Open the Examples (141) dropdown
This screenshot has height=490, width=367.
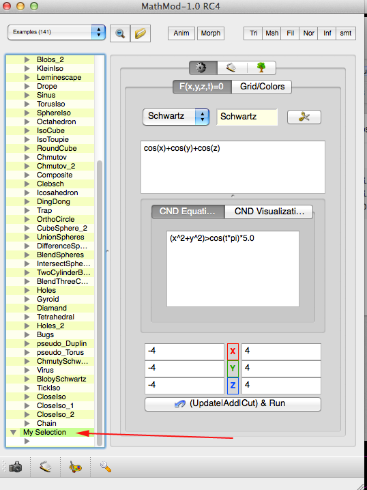click(x=57, y=32)
